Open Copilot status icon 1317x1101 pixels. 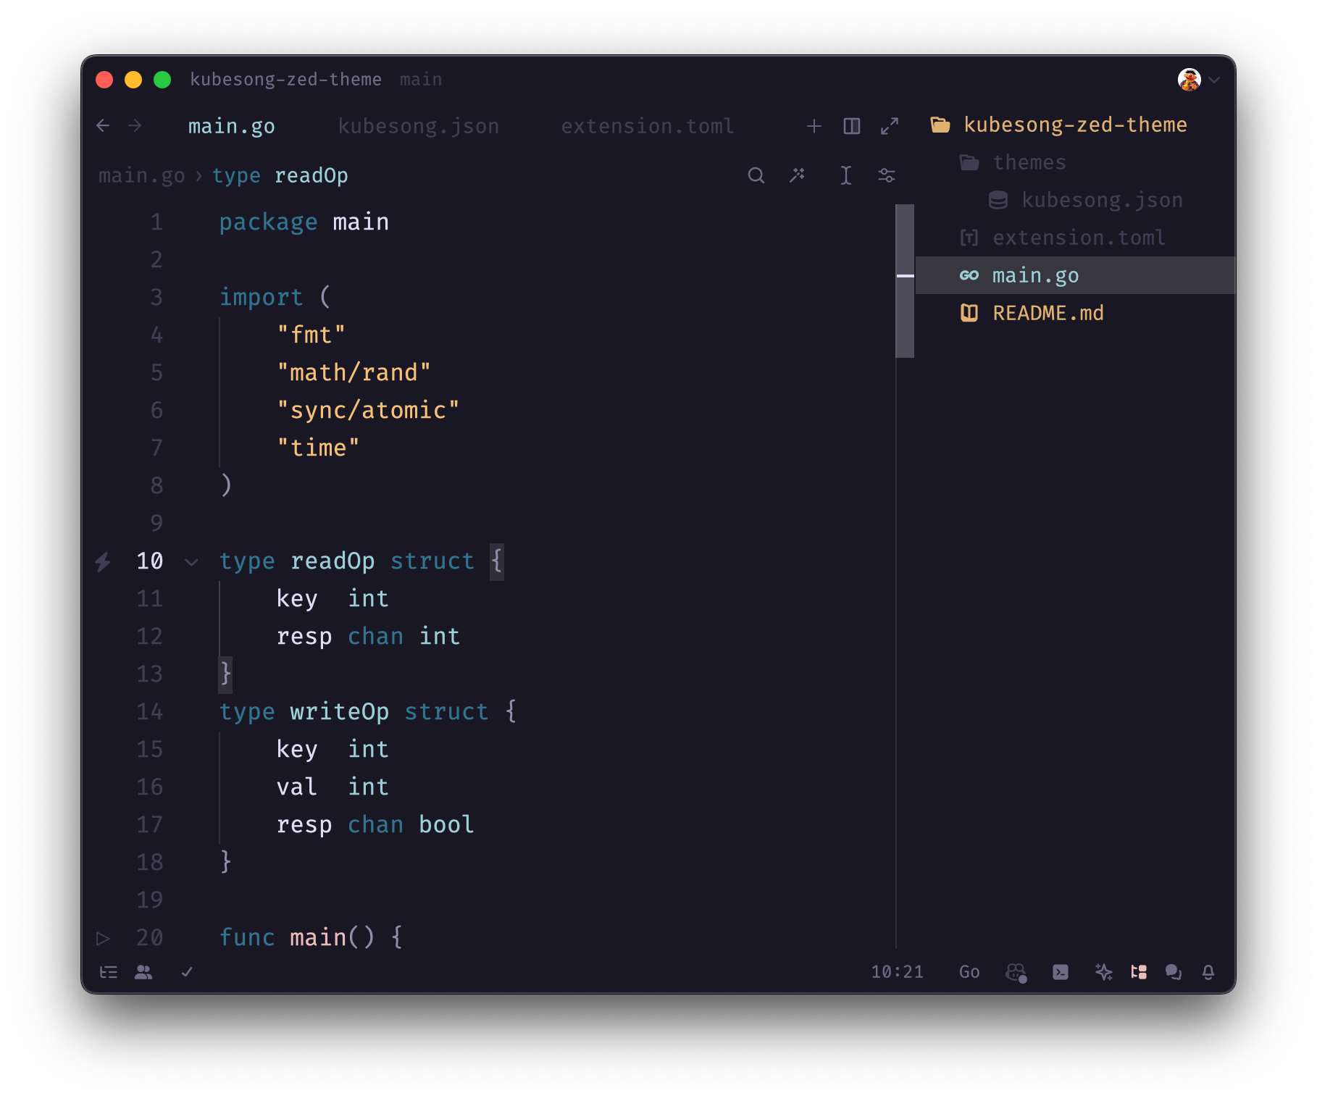point(1016,972)
